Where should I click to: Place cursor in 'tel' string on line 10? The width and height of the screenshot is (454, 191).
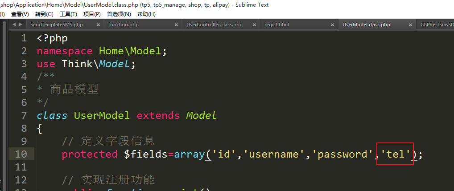click(x=395, y=154)
